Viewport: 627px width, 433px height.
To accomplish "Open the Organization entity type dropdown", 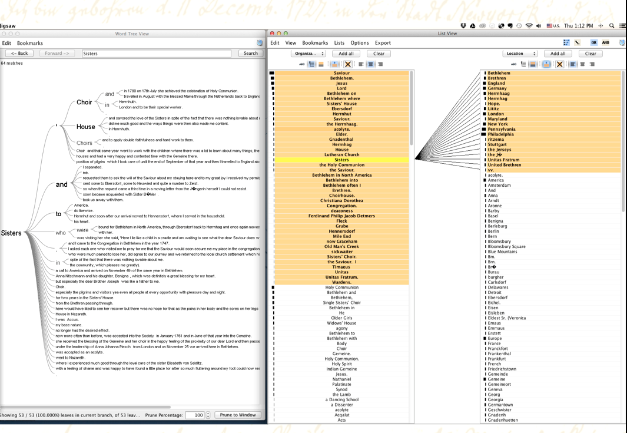I will point(308,54).
